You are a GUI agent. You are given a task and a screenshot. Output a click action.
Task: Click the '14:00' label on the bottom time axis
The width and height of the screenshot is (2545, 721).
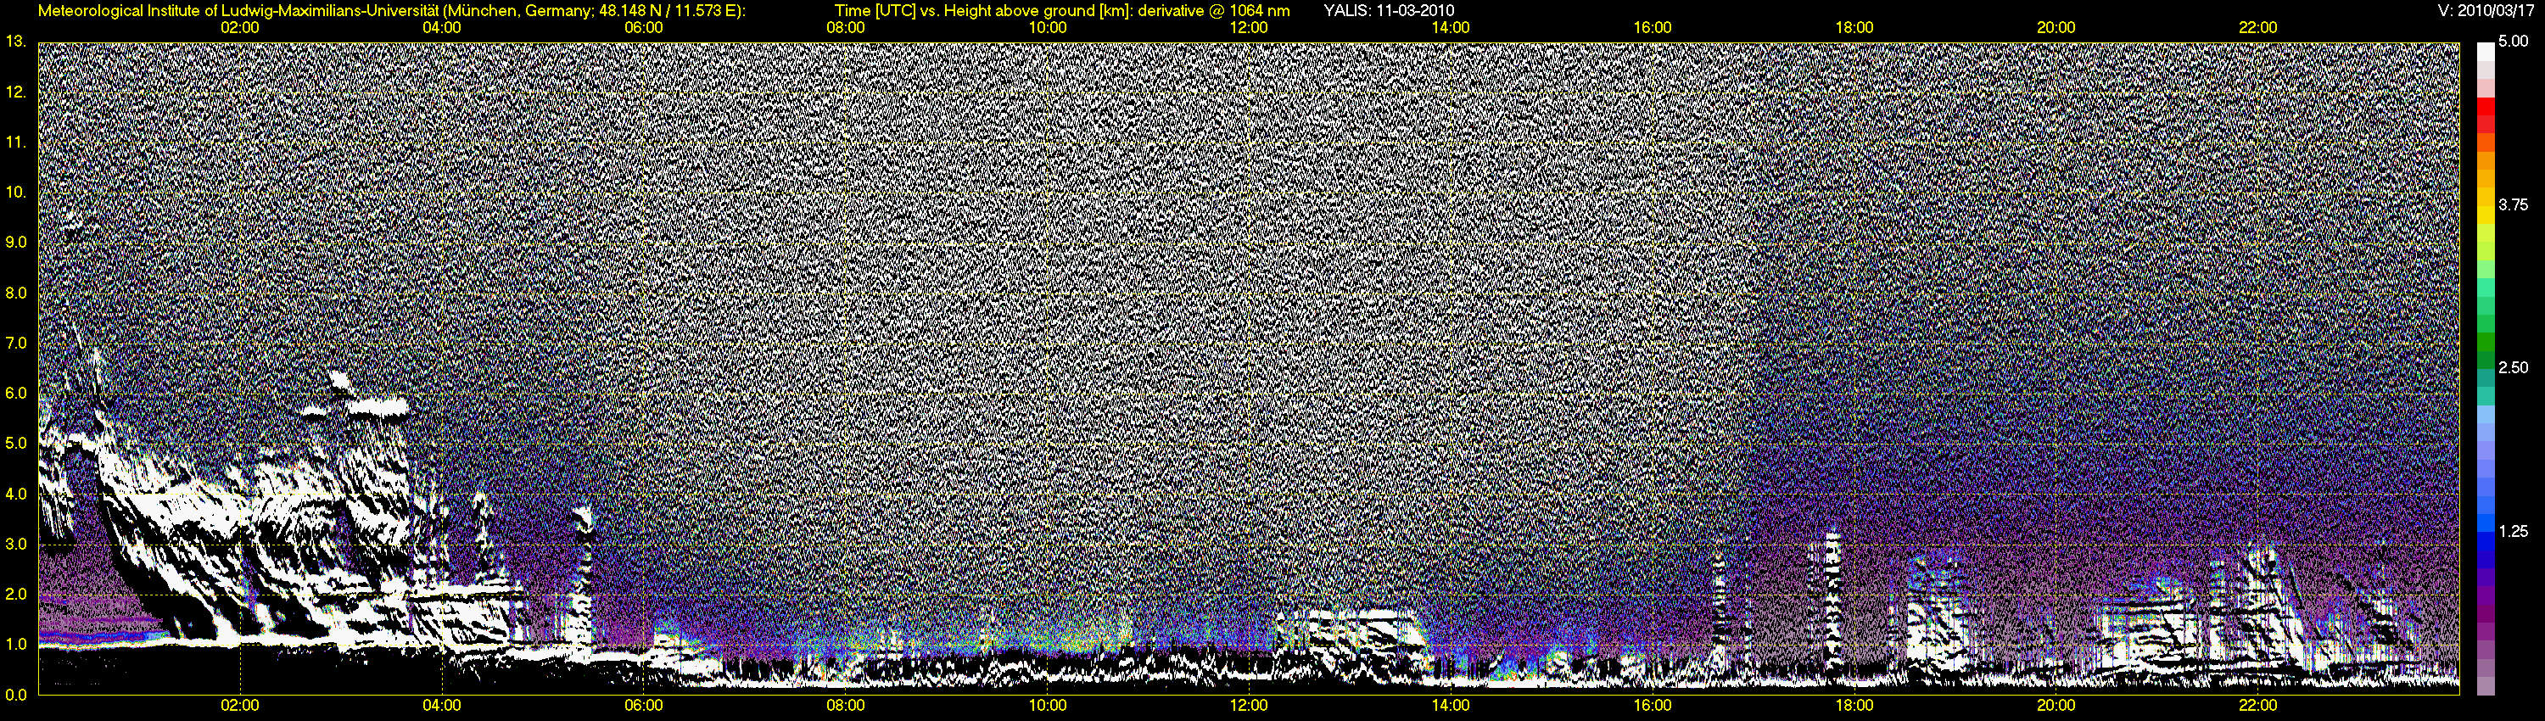point(1451,707)
